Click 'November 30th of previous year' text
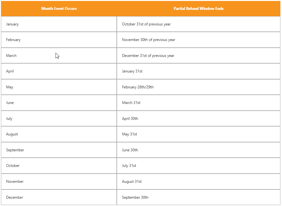The width and height of the screenshot is (282, 206). click(148, 40)
